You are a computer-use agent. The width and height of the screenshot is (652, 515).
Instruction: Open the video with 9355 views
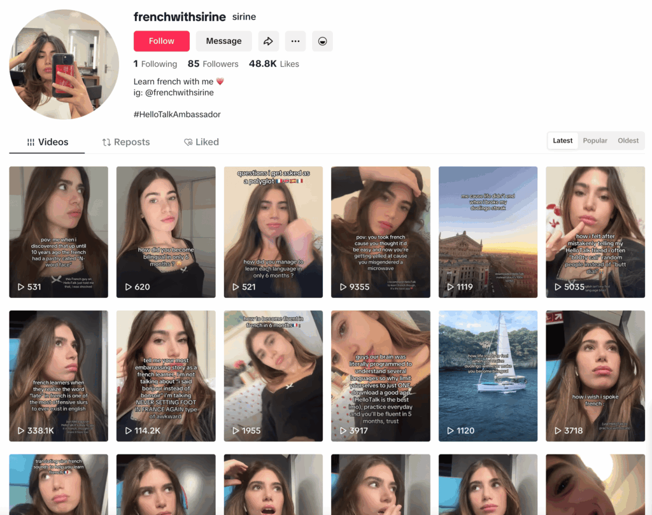tap(380, 232)
